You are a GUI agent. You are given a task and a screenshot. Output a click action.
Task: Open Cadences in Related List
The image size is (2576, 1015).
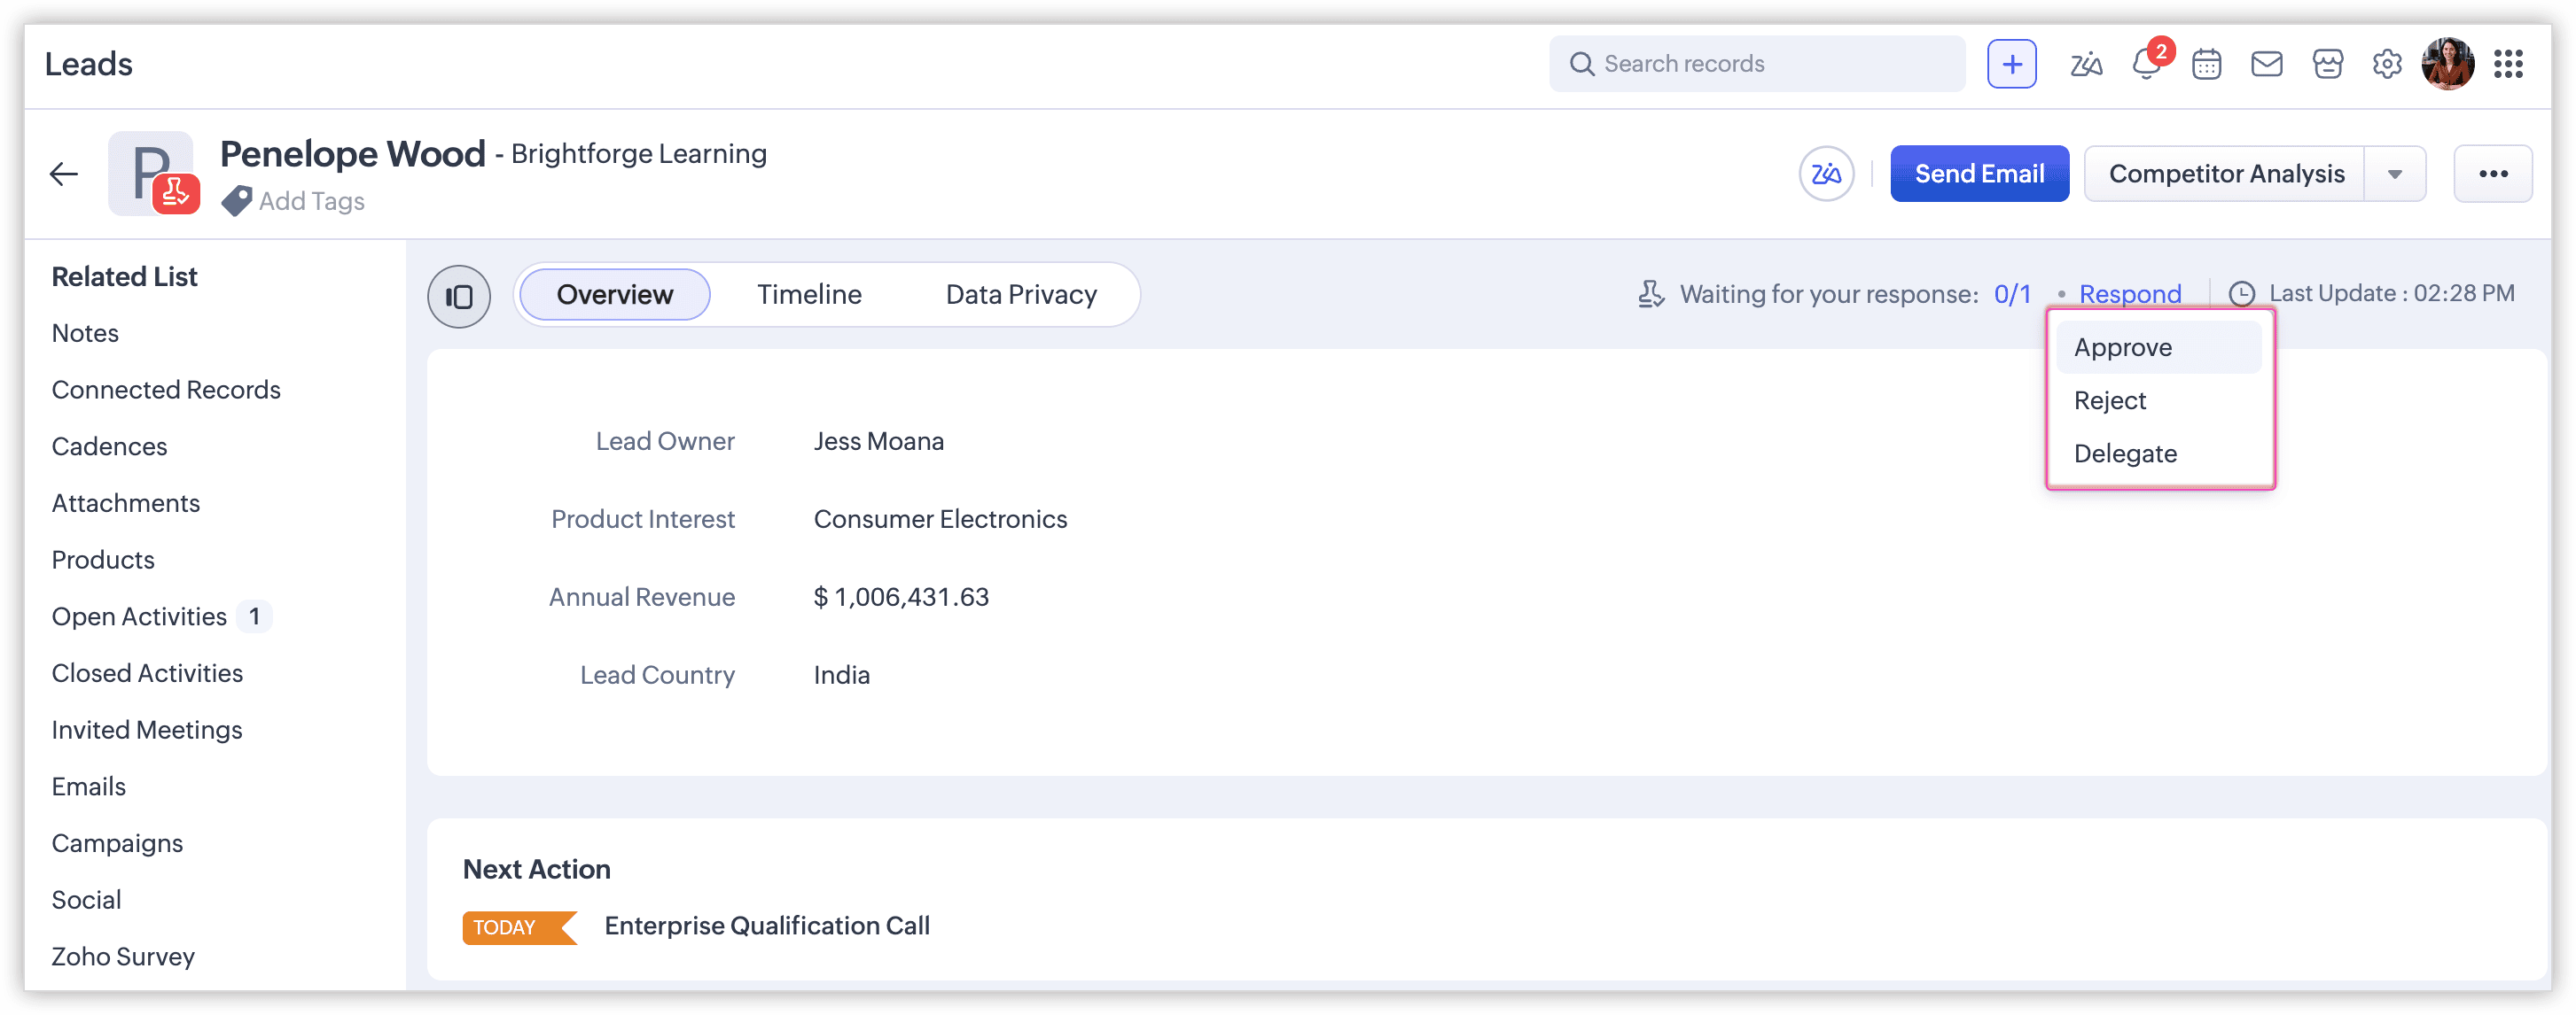tap(109, 446)
